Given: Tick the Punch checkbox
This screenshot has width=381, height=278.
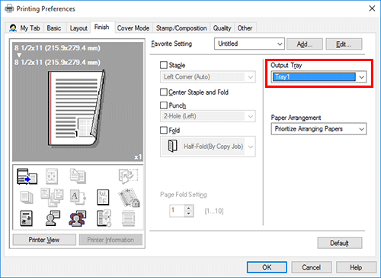Looking at the screenshot, I should click(164, 105).
